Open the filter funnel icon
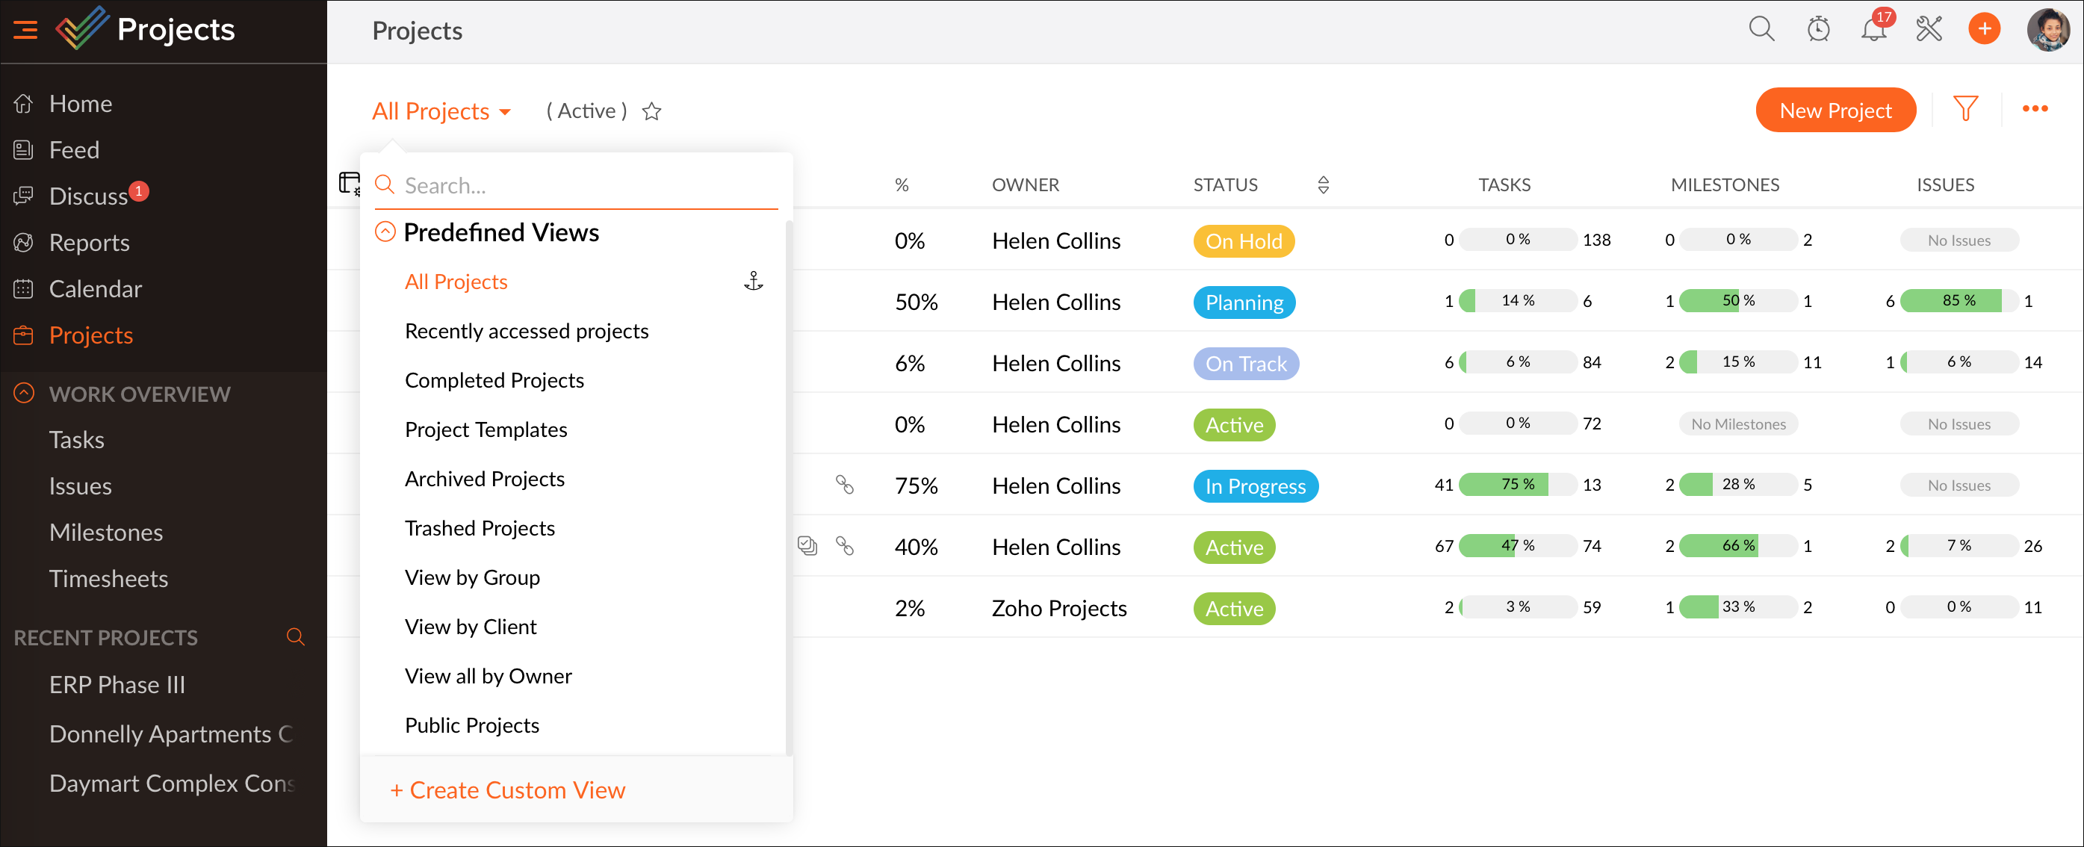Image resolution: width=2084 pixels, height=847 pixels. 1965,109
